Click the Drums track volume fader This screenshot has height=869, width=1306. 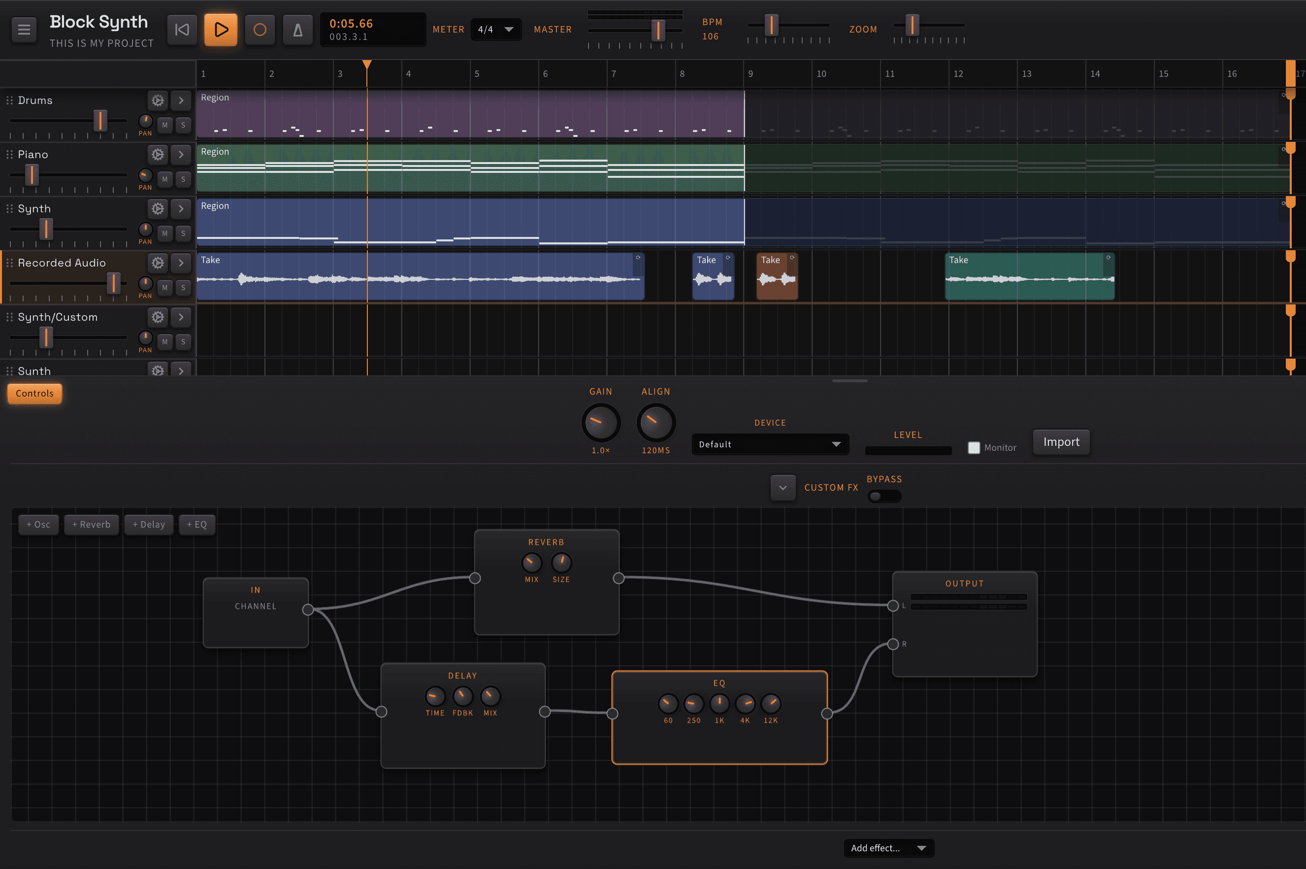(x=100, y=120)
